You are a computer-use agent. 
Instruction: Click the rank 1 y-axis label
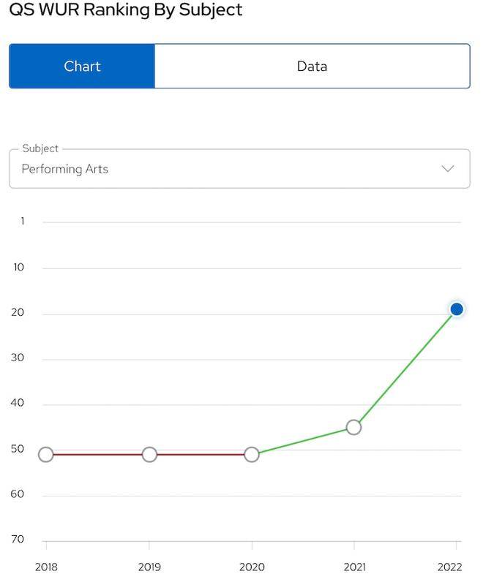pyautogui.click(x=22, y=222)
